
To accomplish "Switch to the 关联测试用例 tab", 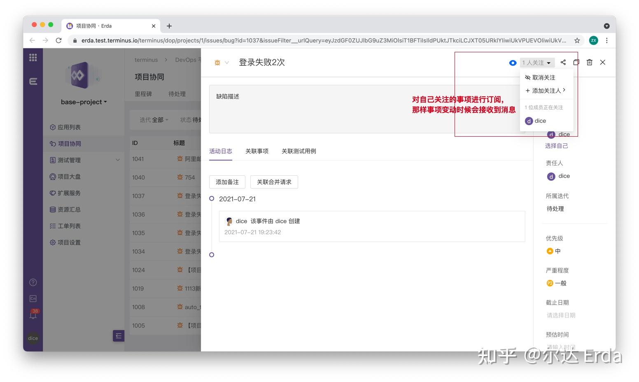I will [299, 151].
